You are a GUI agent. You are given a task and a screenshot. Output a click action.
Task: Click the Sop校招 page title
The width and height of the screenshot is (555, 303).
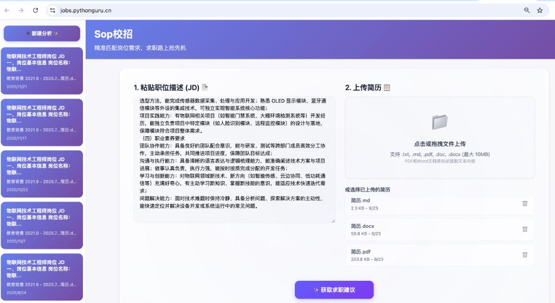[113, 34]
